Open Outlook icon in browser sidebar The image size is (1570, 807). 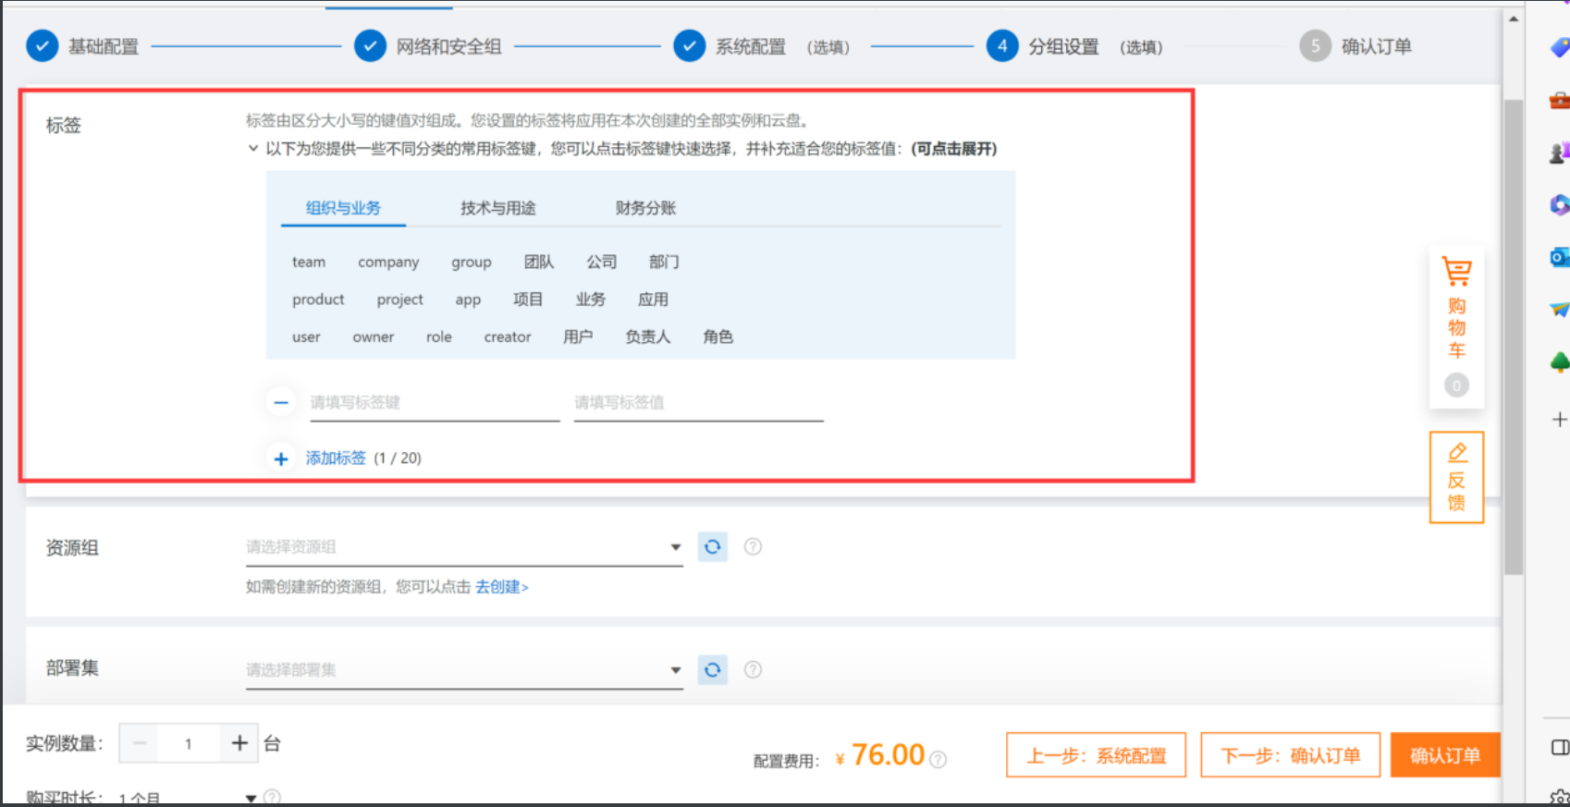[x=1559, y=257]
